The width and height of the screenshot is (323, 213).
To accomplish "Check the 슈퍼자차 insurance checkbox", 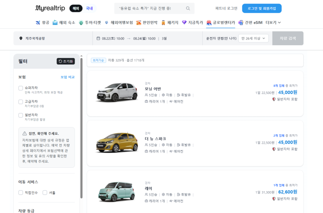I will click(x=21, y=88).
